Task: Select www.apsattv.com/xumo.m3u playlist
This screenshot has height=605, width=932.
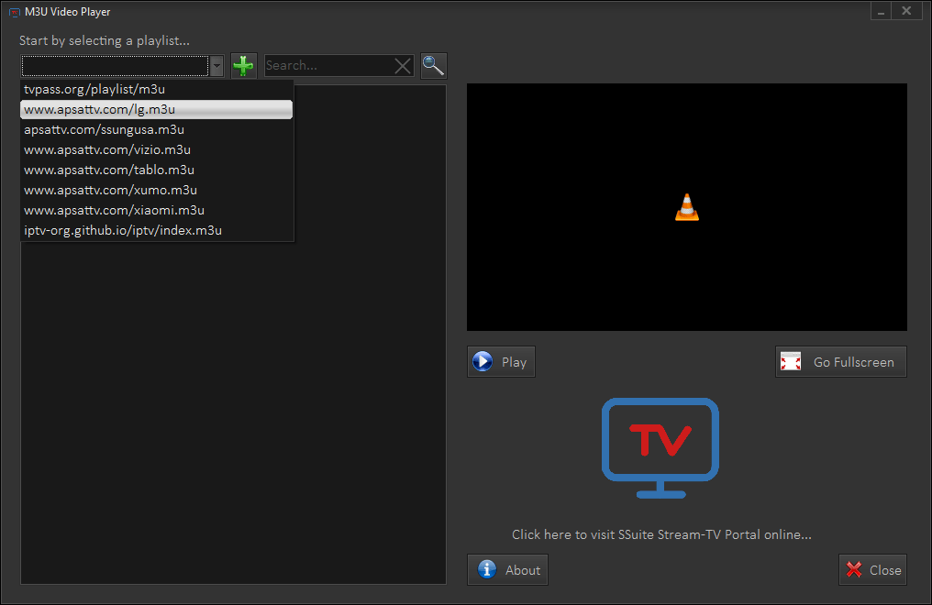Action: (110, 190)
